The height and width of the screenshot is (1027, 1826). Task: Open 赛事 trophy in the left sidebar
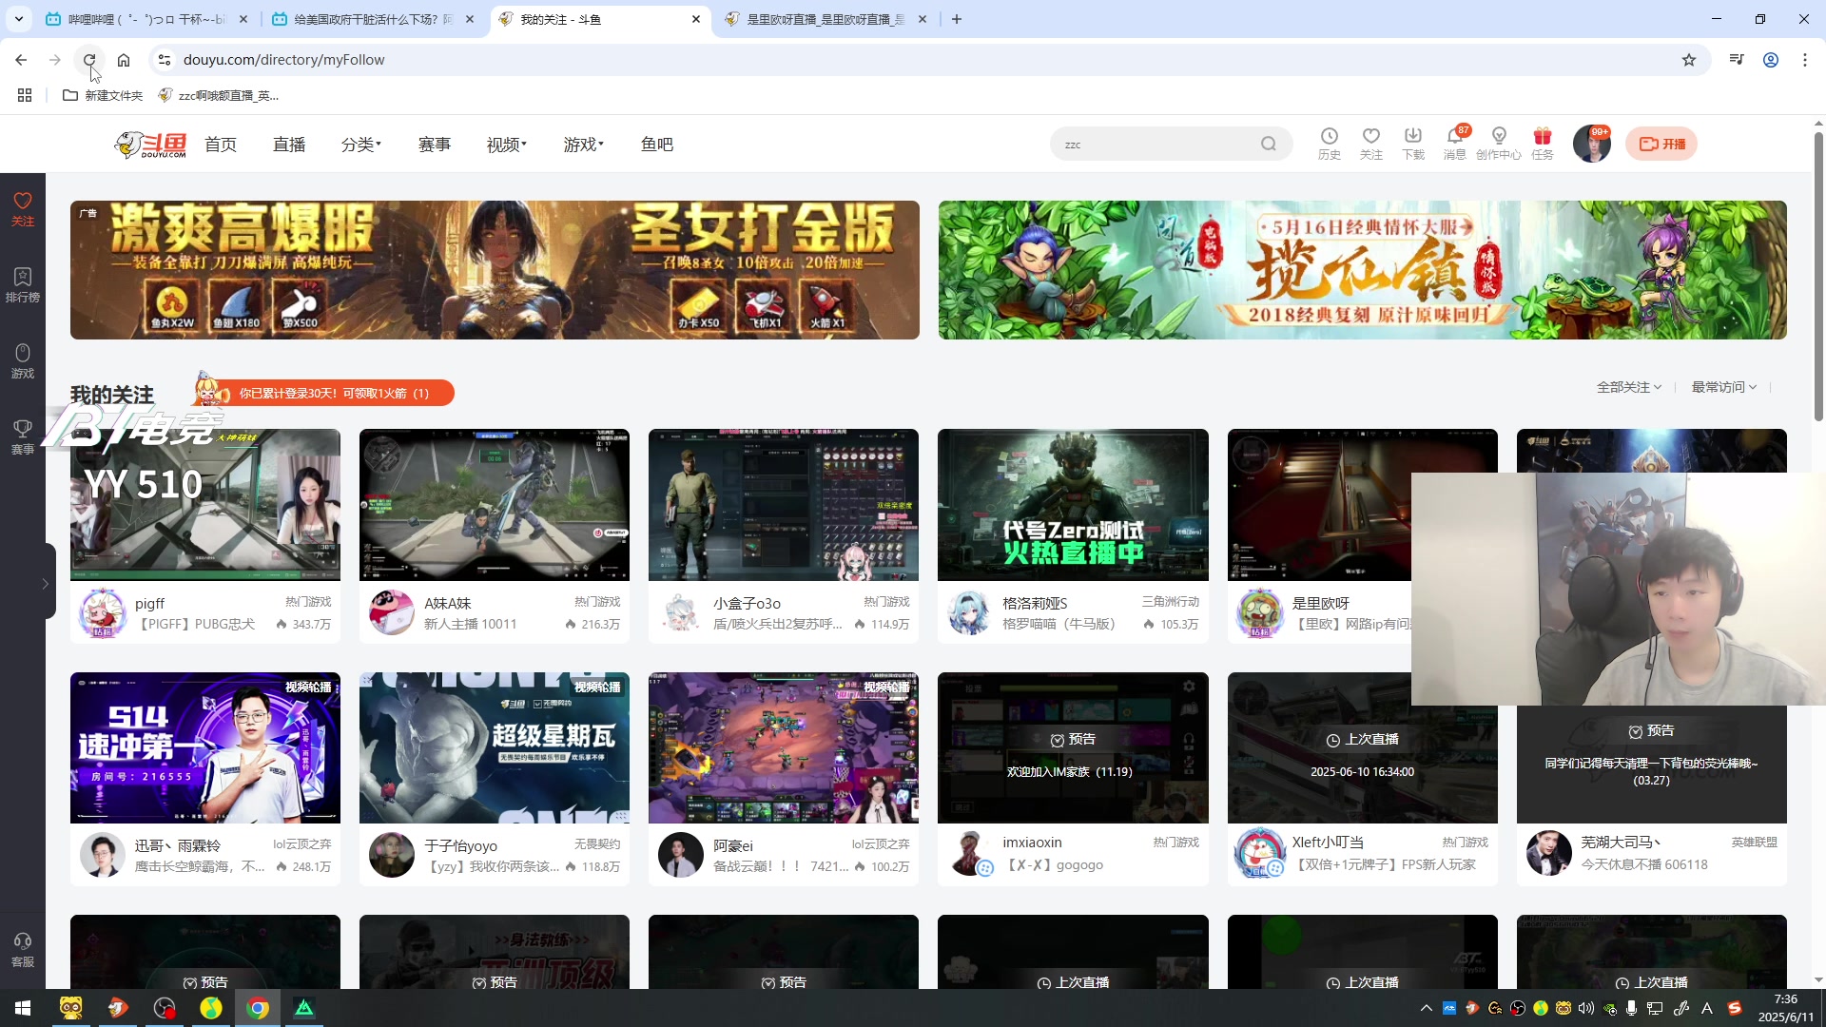pyautogui.click(x=23, y=436)
